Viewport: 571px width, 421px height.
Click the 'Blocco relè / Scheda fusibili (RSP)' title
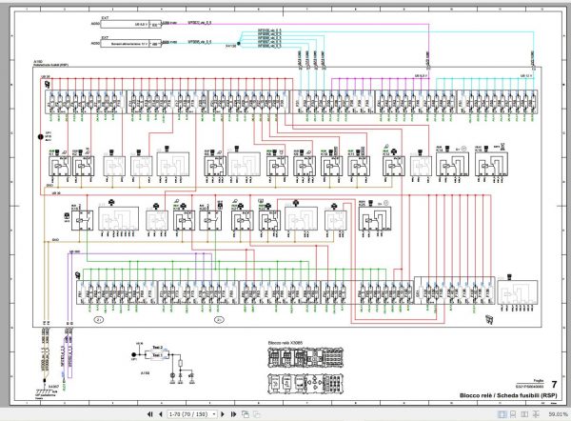508,395
